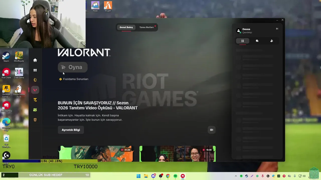Switch to Riot Client taskbar icon
The width and height of the screenshot is (321, 180).
(x=183, y=176)
